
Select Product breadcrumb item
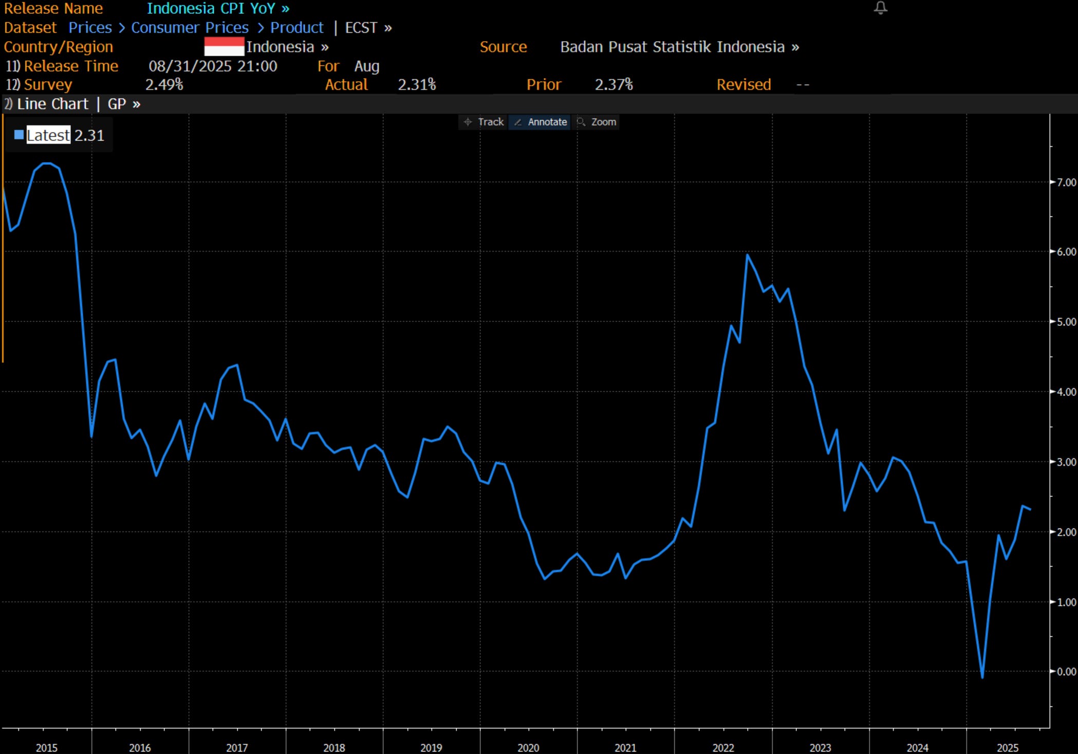296,28
